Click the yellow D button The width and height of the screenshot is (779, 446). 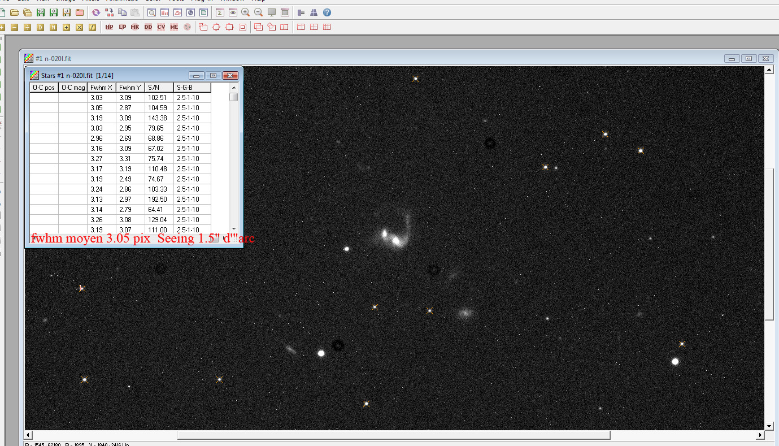point(40,27)
